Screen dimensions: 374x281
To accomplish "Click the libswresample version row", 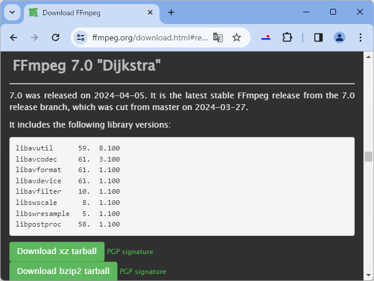I will (68, 214).
